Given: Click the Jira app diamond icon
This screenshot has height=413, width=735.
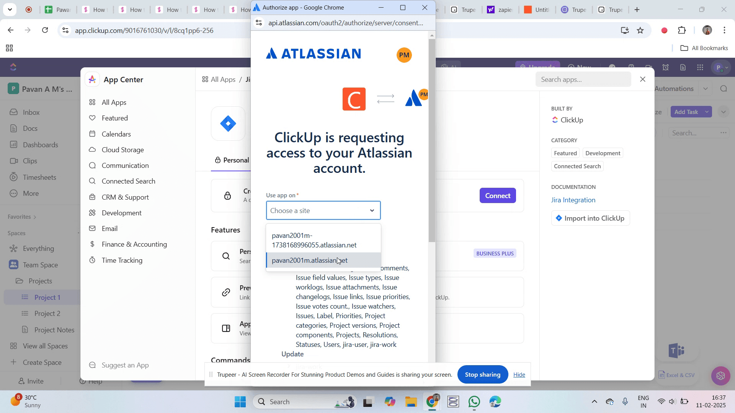Looking at the screenshot, I should (x=228, y=124).
